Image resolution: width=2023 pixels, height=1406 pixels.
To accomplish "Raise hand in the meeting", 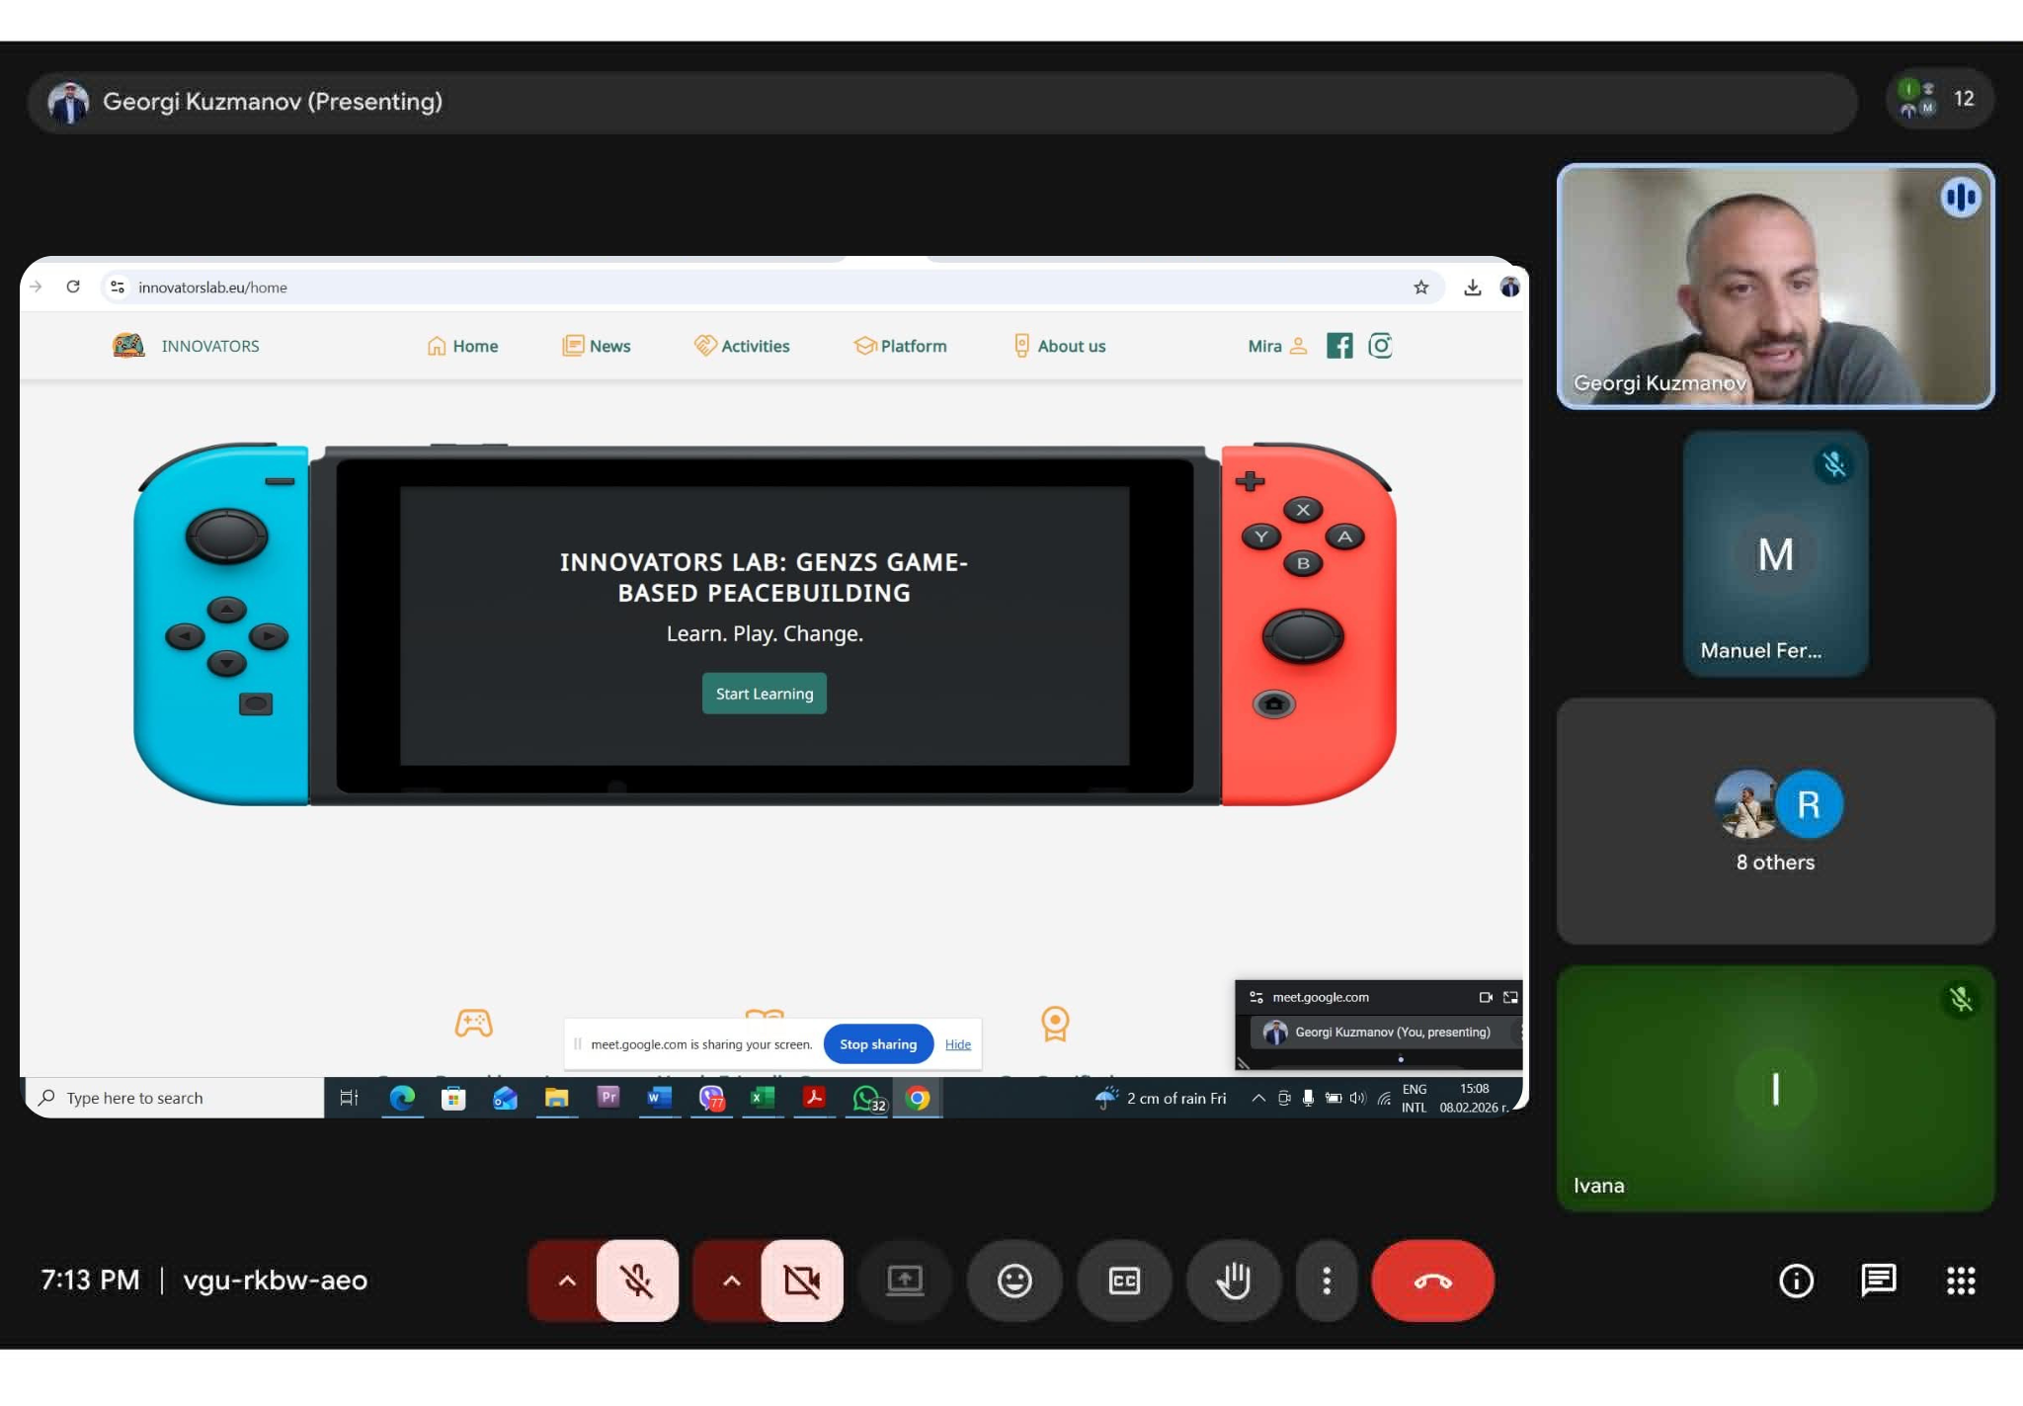I will click(1234, 1281).
